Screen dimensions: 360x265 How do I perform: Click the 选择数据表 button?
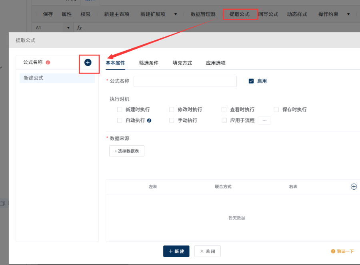click(127, 151)
